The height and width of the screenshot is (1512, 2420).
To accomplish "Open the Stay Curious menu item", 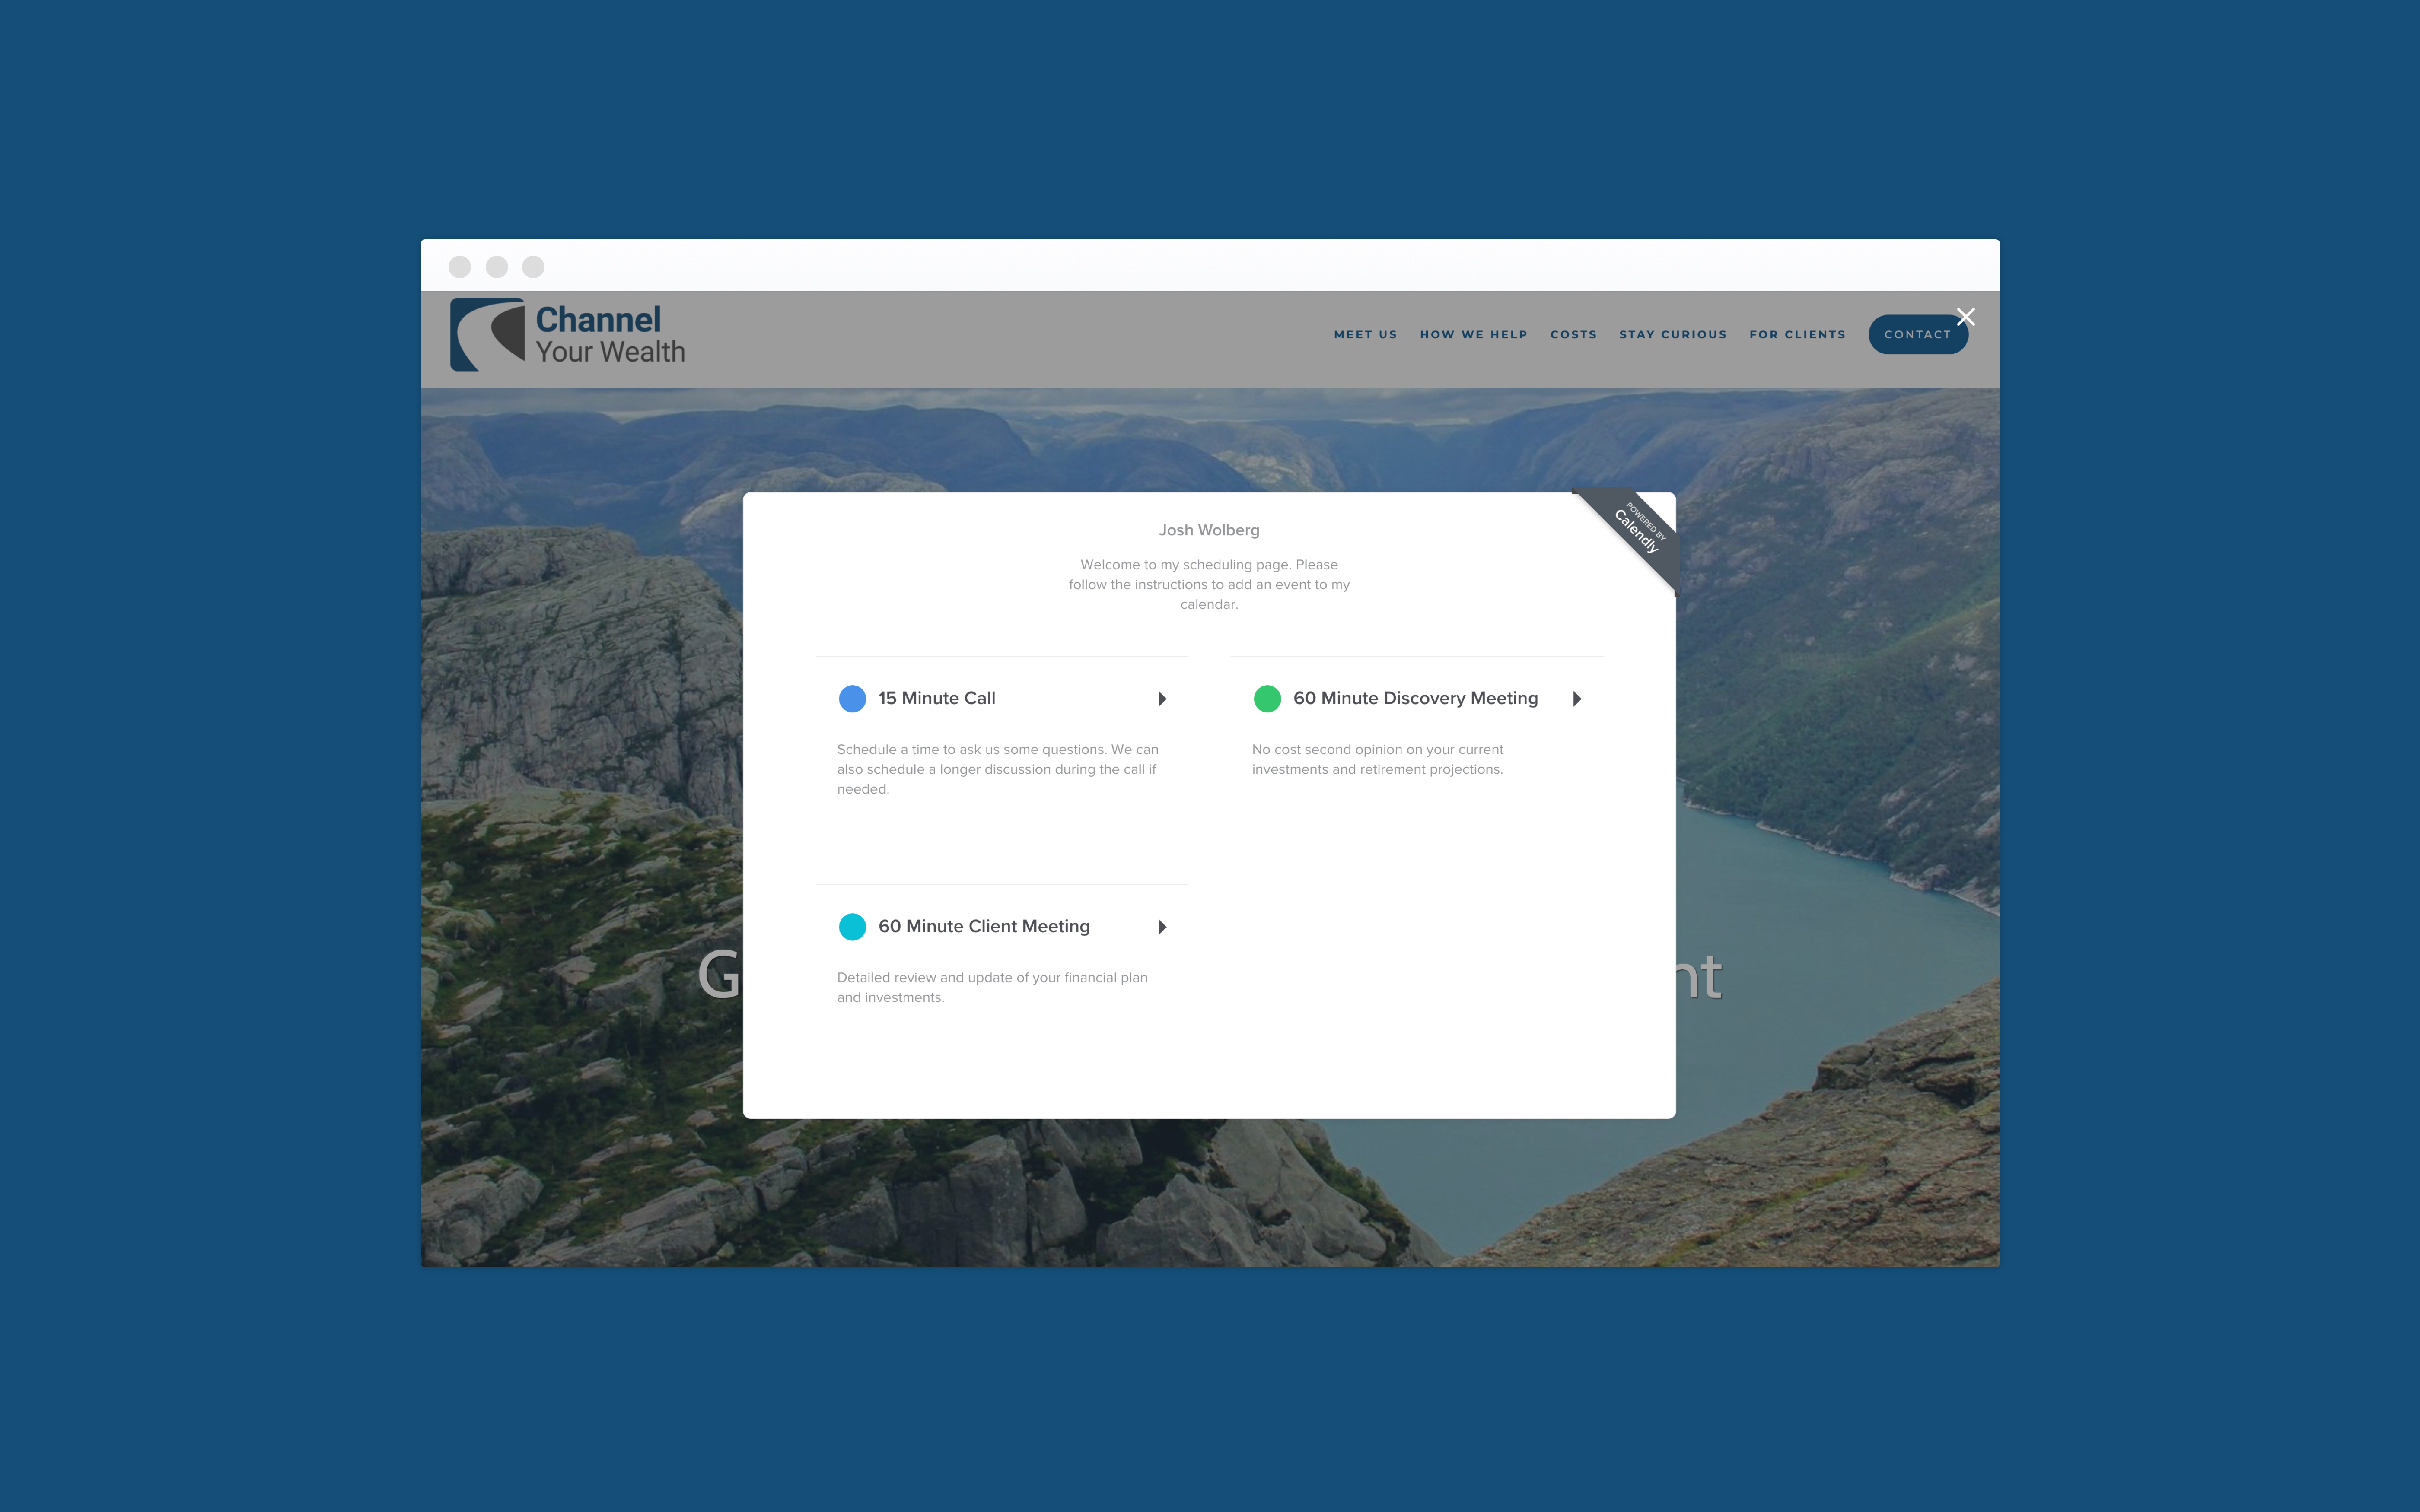I will pos(1672,335).
